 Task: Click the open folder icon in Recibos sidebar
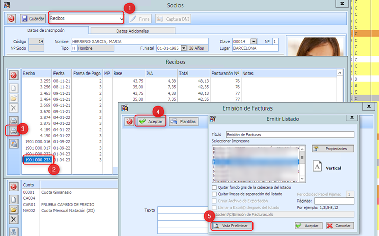click(x=14, y=97)
